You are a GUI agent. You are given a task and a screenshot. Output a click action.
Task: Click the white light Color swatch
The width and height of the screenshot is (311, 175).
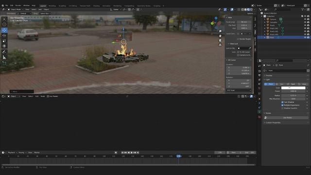tap(294, 88)
